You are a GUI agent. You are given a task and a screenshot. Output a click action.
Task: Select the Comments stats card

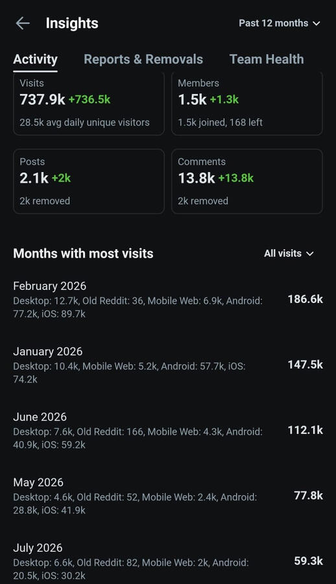point(247,182)
